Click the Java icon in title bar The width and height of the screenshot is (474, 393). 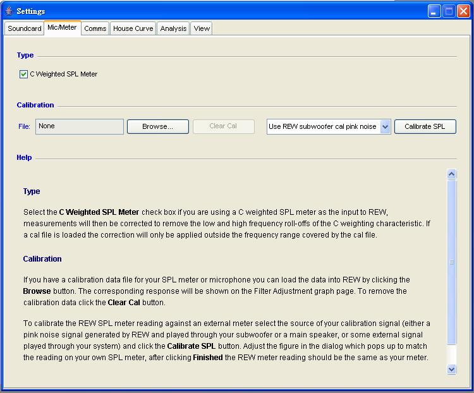pos(9,11)
